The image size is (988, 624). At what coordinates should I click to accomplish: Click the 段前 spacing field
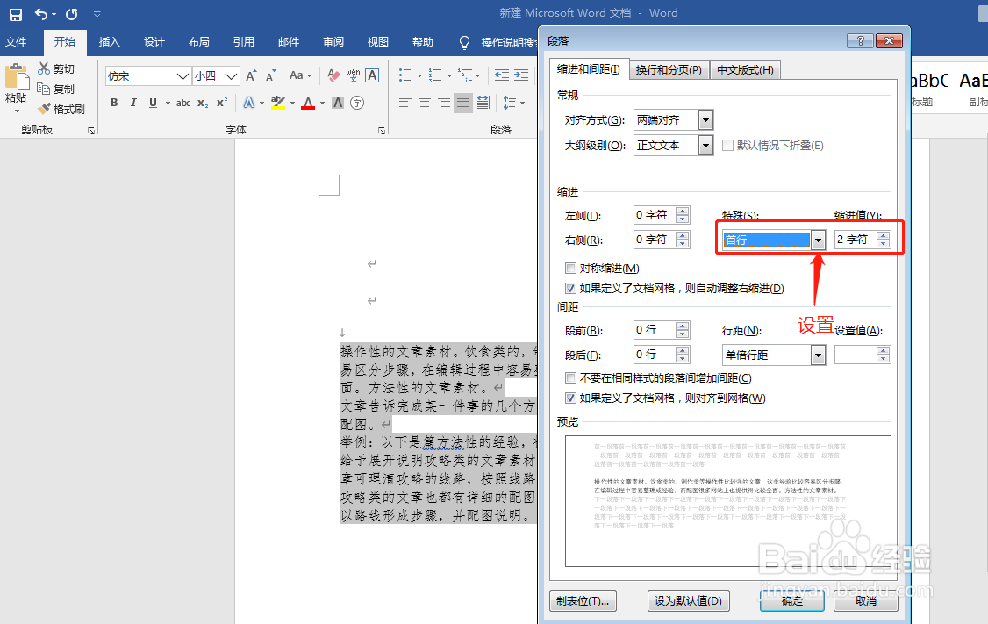[x=655, y=330]
